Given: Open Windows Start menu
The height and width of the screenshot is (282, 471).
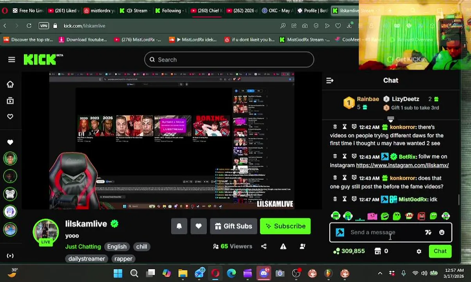Looking at the screenshot, I should pos(118,273).
